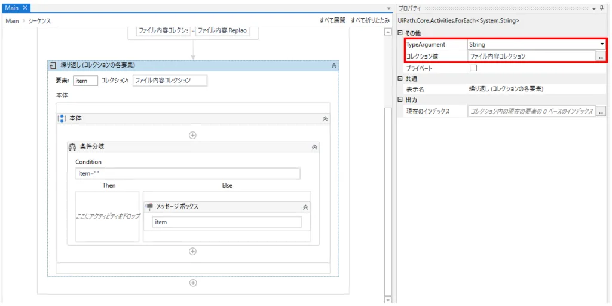Pin the プロパティ panel
612x306 pixels.
pyautogui.click(x=601, y=8)
